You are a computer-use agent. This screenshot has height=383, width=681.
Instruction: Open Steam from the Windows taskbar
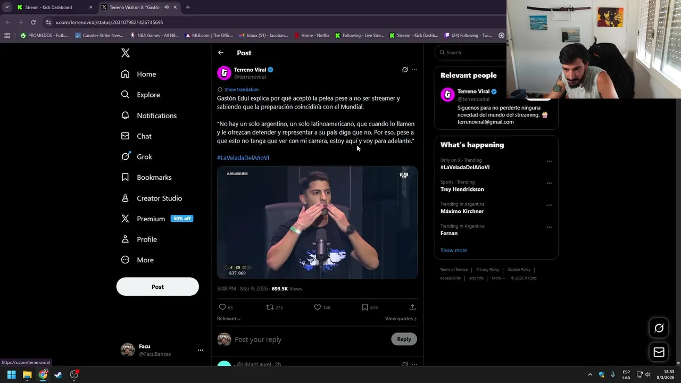pyautogui.click(x=59, y=374)
